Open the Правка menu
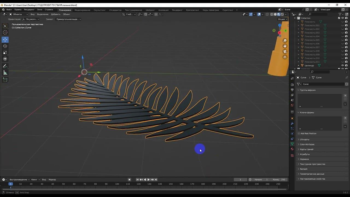 [x=18, y=10]
